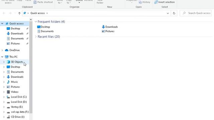Go forward with the Forward arrow

click(x=10, y=13)
